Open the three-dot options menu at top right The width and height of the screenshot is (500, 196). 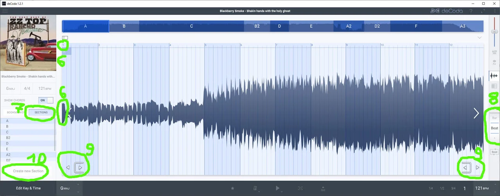tap(495, 11)
